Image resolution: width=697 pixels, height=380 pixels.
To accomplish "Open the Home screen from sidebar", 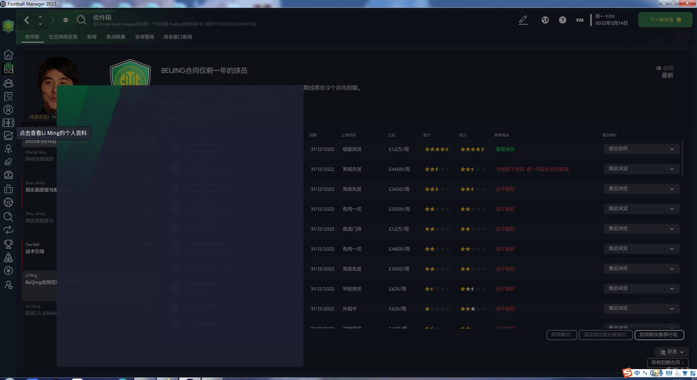I will (8, 54).
